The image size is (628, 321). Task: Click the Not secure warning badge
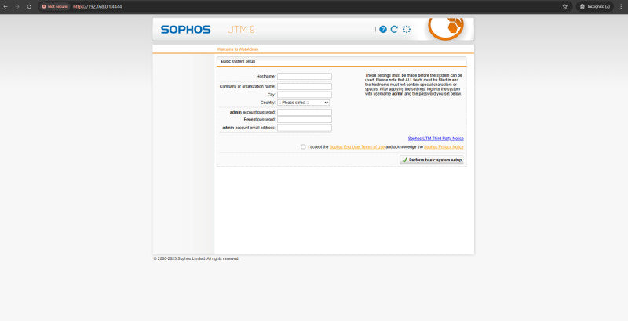(54, 6)
